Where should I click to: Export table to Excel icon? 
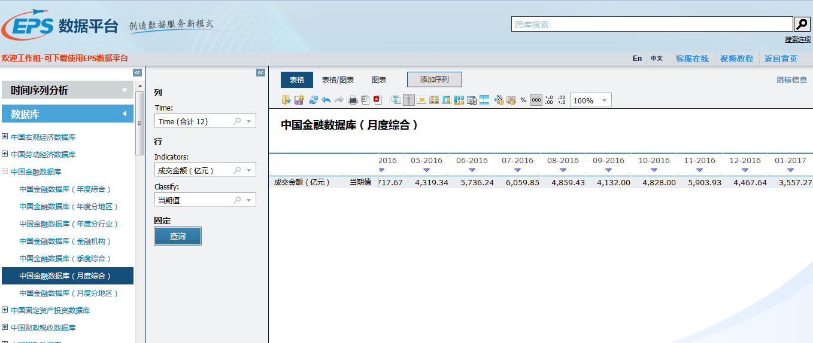[365, 100]
